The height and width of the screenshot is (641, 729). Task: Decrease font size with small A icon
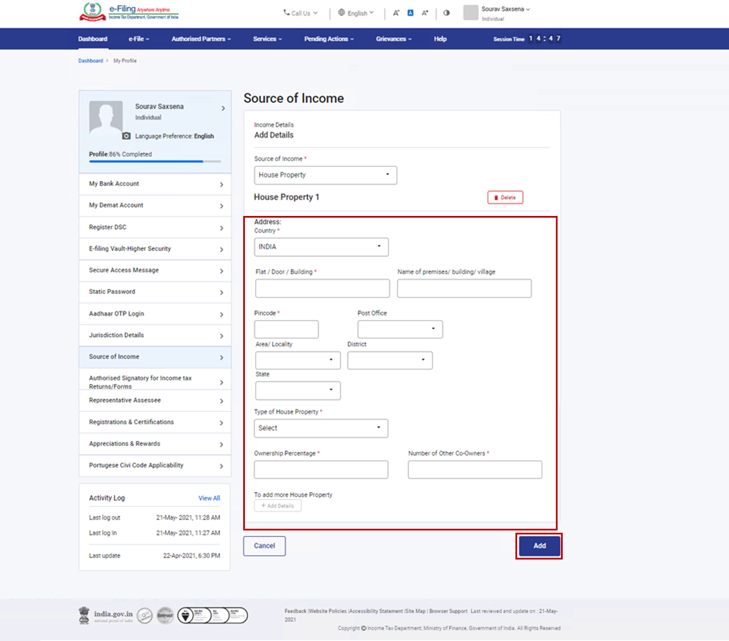(396, 13)
